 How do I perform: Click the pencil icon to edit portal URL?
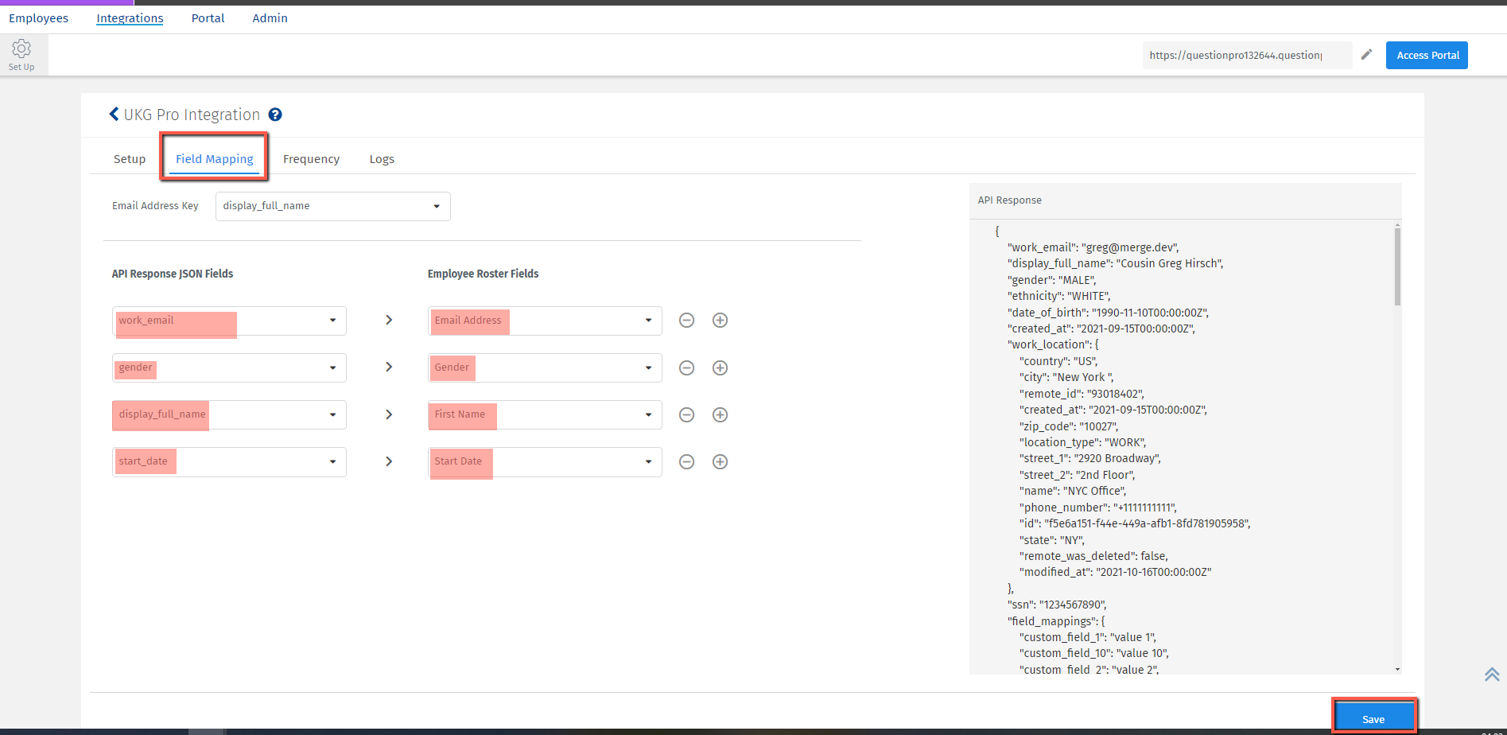(x=1366, y=54)
